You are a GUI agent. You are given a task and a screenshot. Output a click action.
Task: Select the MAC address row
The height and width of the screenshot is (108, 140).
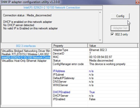tap(95, 57)
